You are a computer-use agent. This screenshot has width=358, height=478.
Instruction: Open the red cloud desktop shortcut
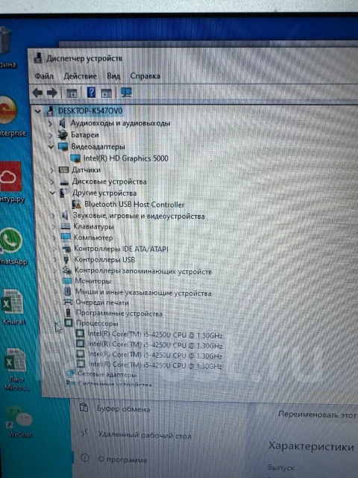[x=11, y=183]
